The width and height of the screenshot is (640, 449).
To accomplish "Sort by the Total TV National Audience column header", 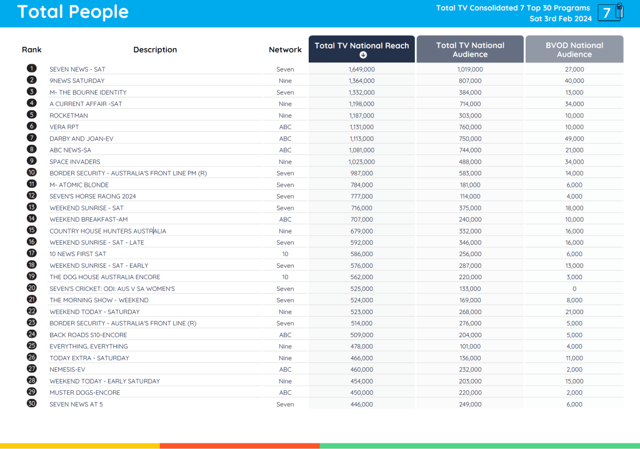I will click(x=469, y=48).
